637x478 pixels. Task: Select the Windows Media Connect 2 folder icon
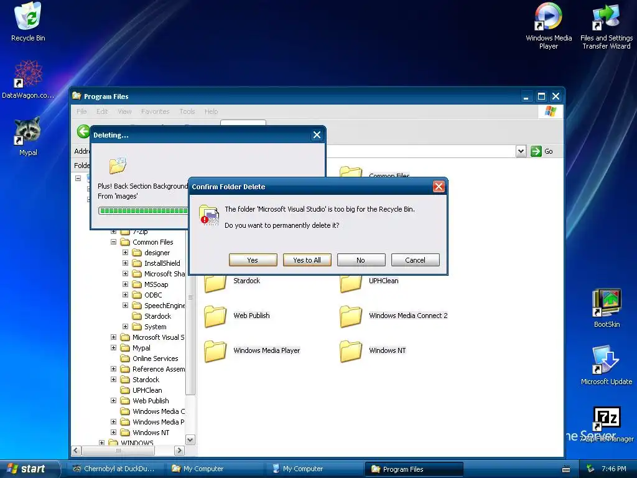point(351,316)
